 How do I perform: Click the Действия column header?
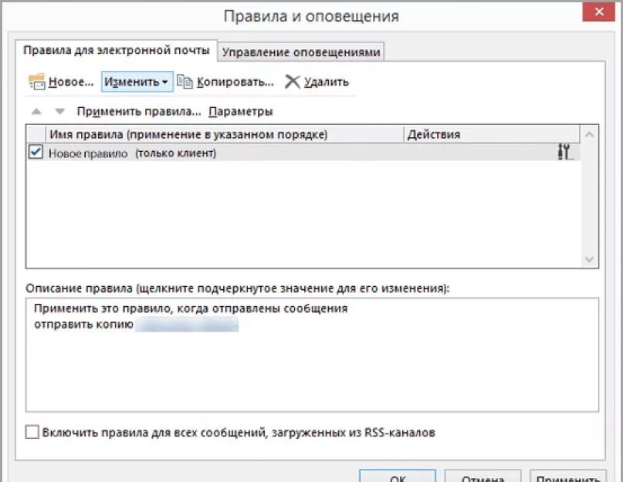click(x=492, y=135)
